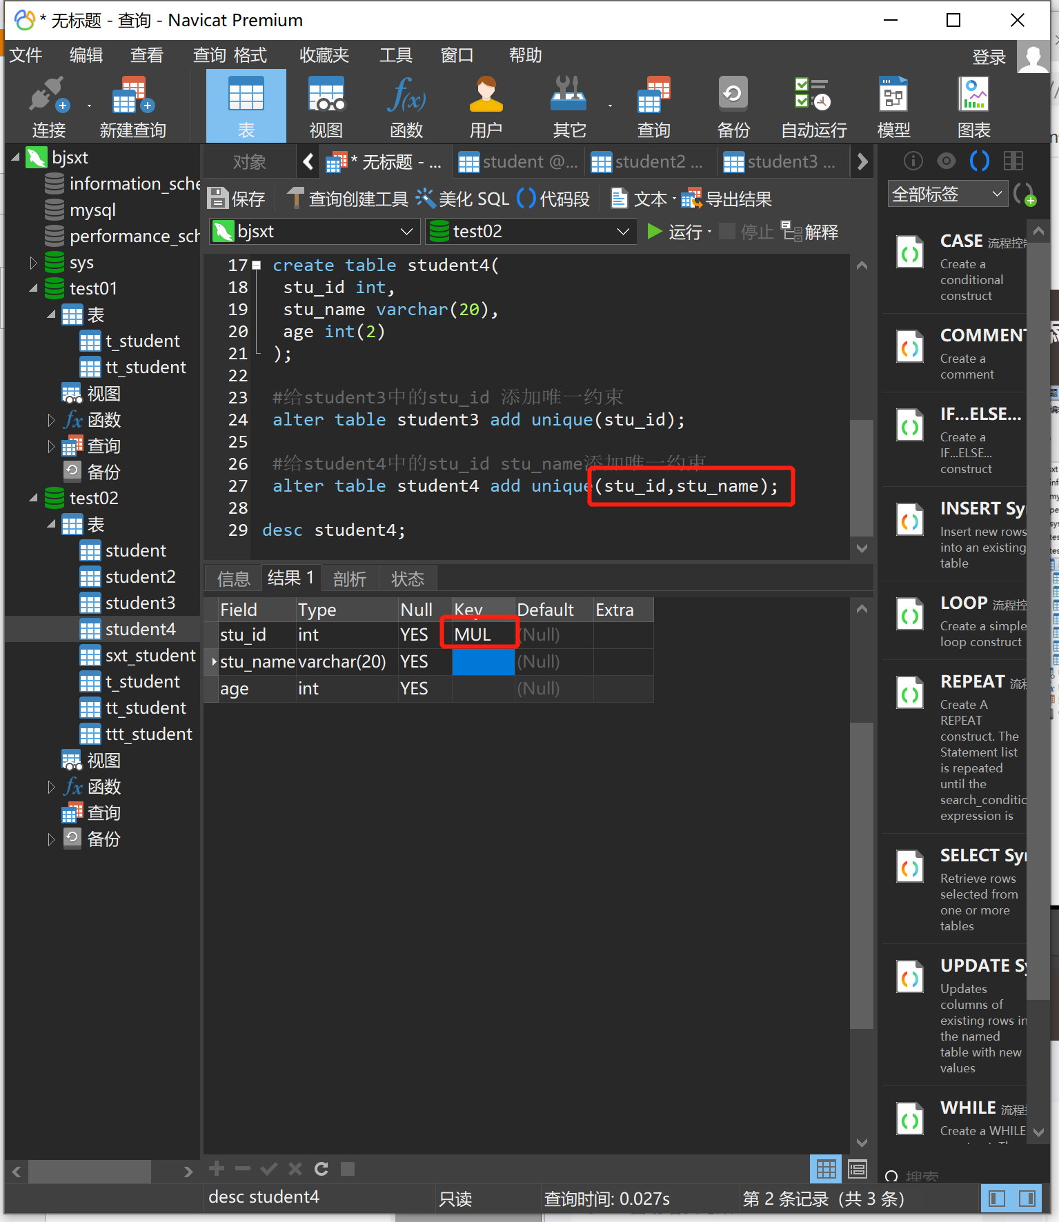Image resolution: width=1059 pixels, height=1222 pixels.
Task: Toggle the right pane visibility icon
Action: pos(1027,1198)
